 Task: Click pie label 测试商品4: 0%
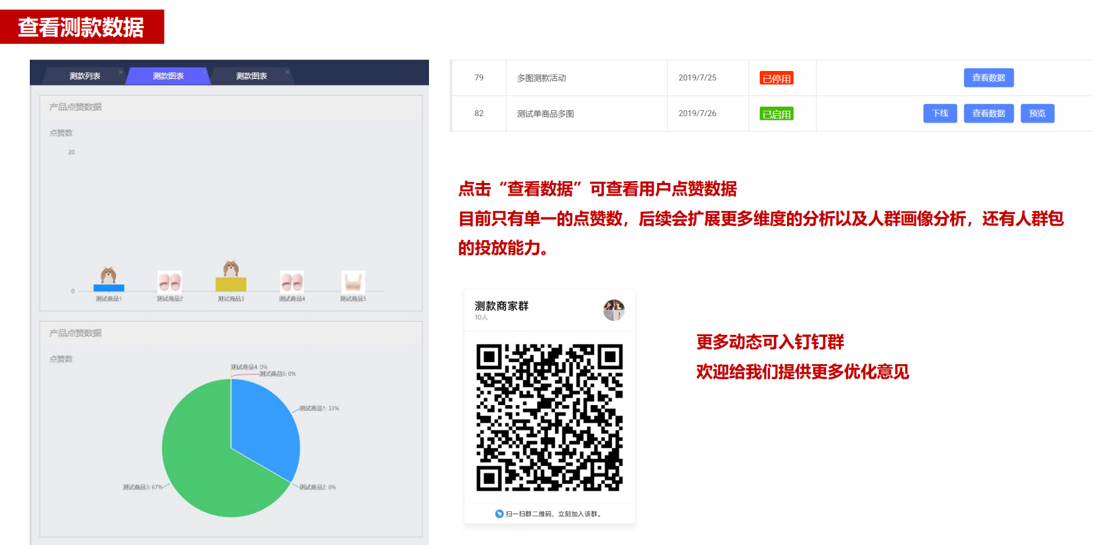(249, 367)
